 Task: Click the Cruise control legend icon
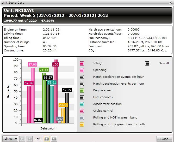tap(82, 111)
